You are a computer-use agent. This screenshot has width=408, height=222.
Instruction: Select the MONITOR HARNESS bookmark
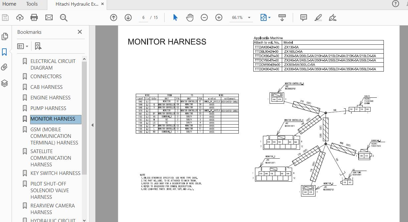tap(53, 119)
